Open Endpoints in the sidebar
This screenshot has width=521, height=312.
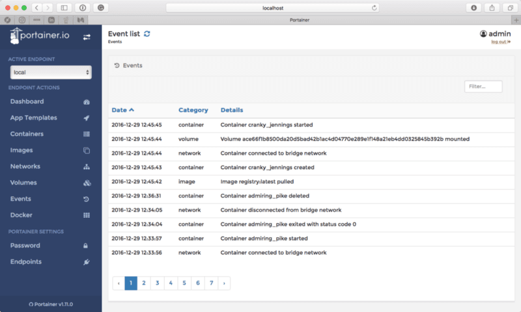tap(25, 262)
